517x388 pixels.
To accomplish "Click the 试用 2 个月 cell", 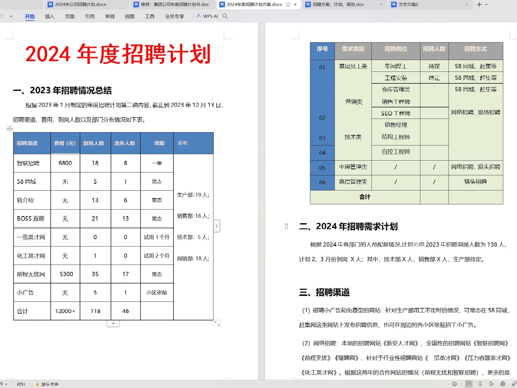I will (x=157, y=256).
